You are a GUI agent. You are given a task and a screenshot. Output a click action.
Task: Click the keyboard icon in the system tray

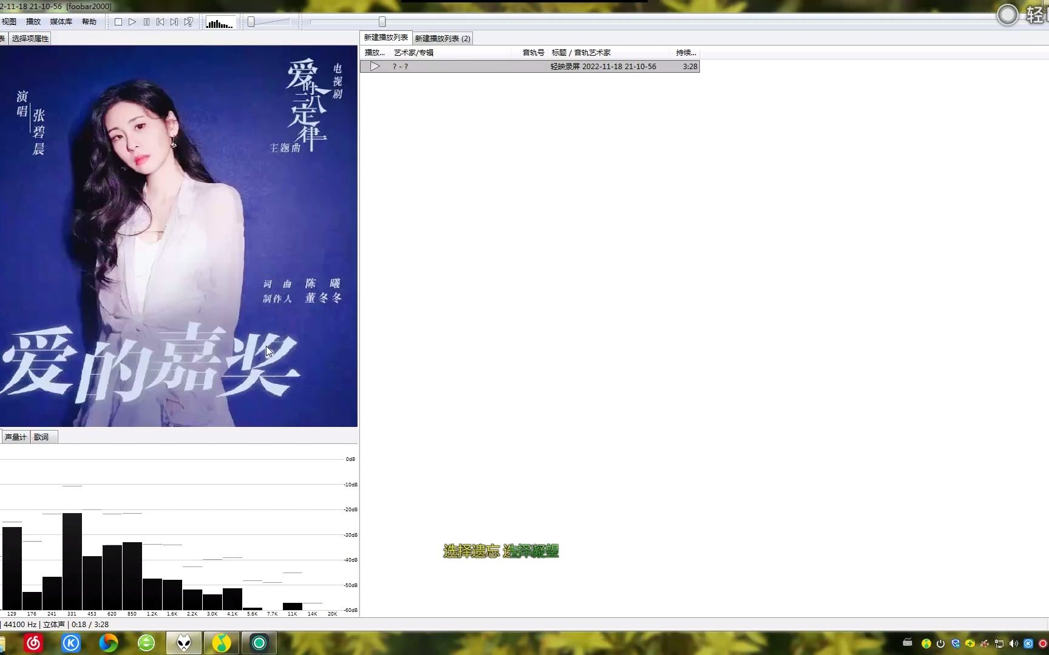tap(908, 643)
